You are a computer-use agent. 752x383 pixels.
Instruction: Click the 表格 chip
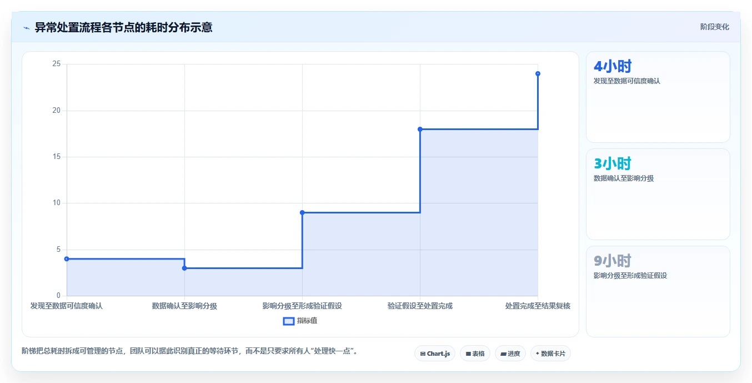point(475,354)
